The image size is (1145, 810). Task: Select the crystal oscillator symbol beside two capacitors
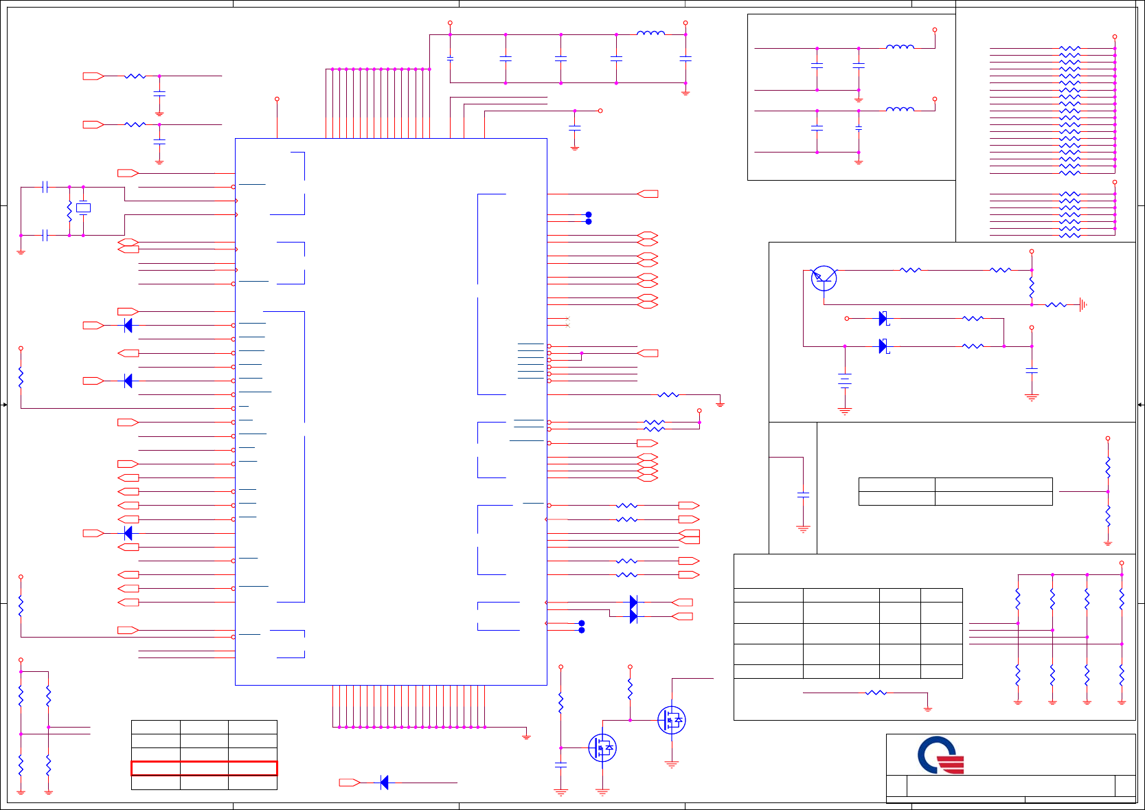[x=83, y=207]
